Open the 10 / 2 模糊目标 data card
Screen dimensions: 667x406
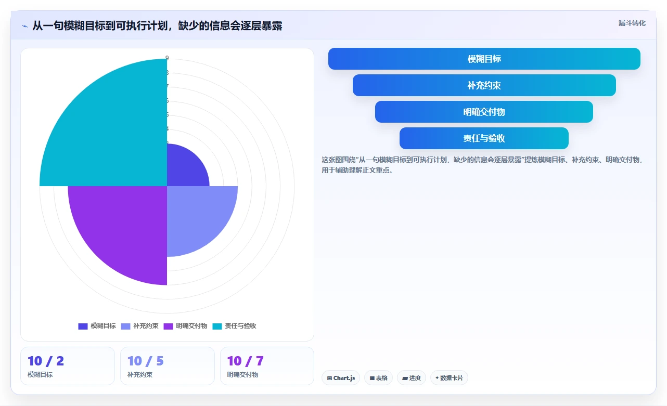pos(68,366)
